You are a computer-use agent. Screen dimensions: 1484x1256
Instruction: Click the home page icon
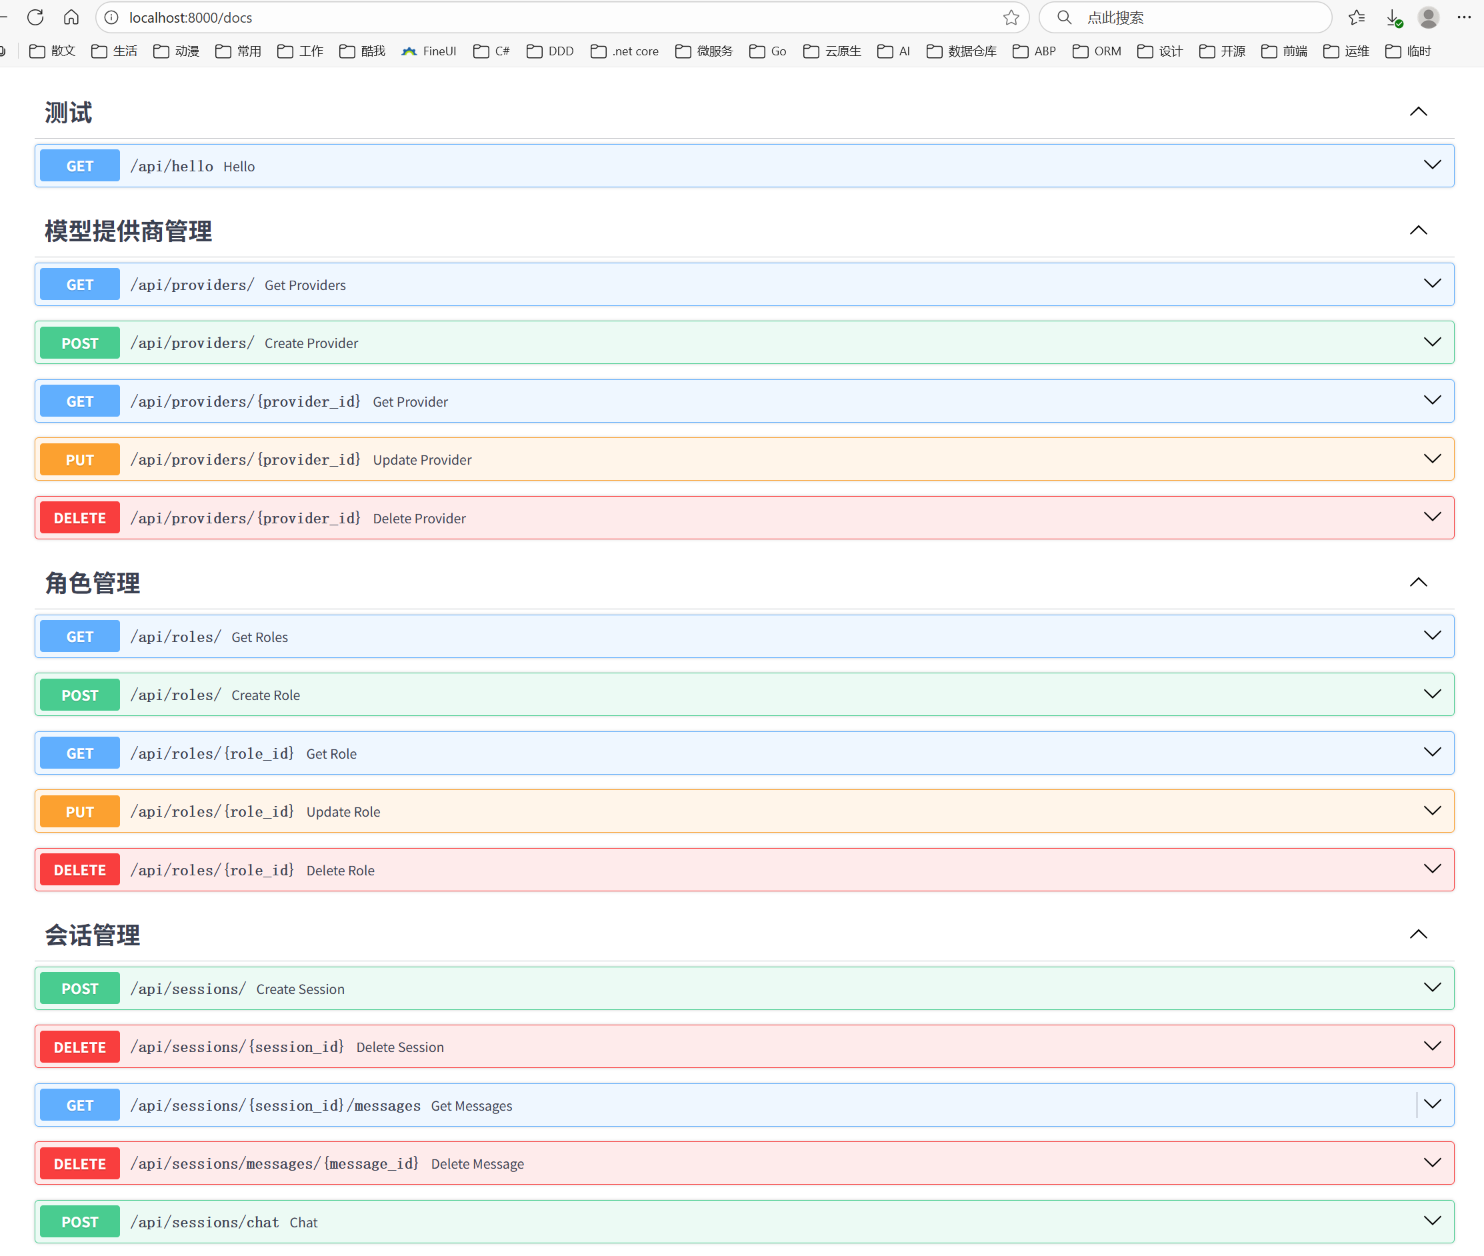pyautogui.click(x=71, y=17)
